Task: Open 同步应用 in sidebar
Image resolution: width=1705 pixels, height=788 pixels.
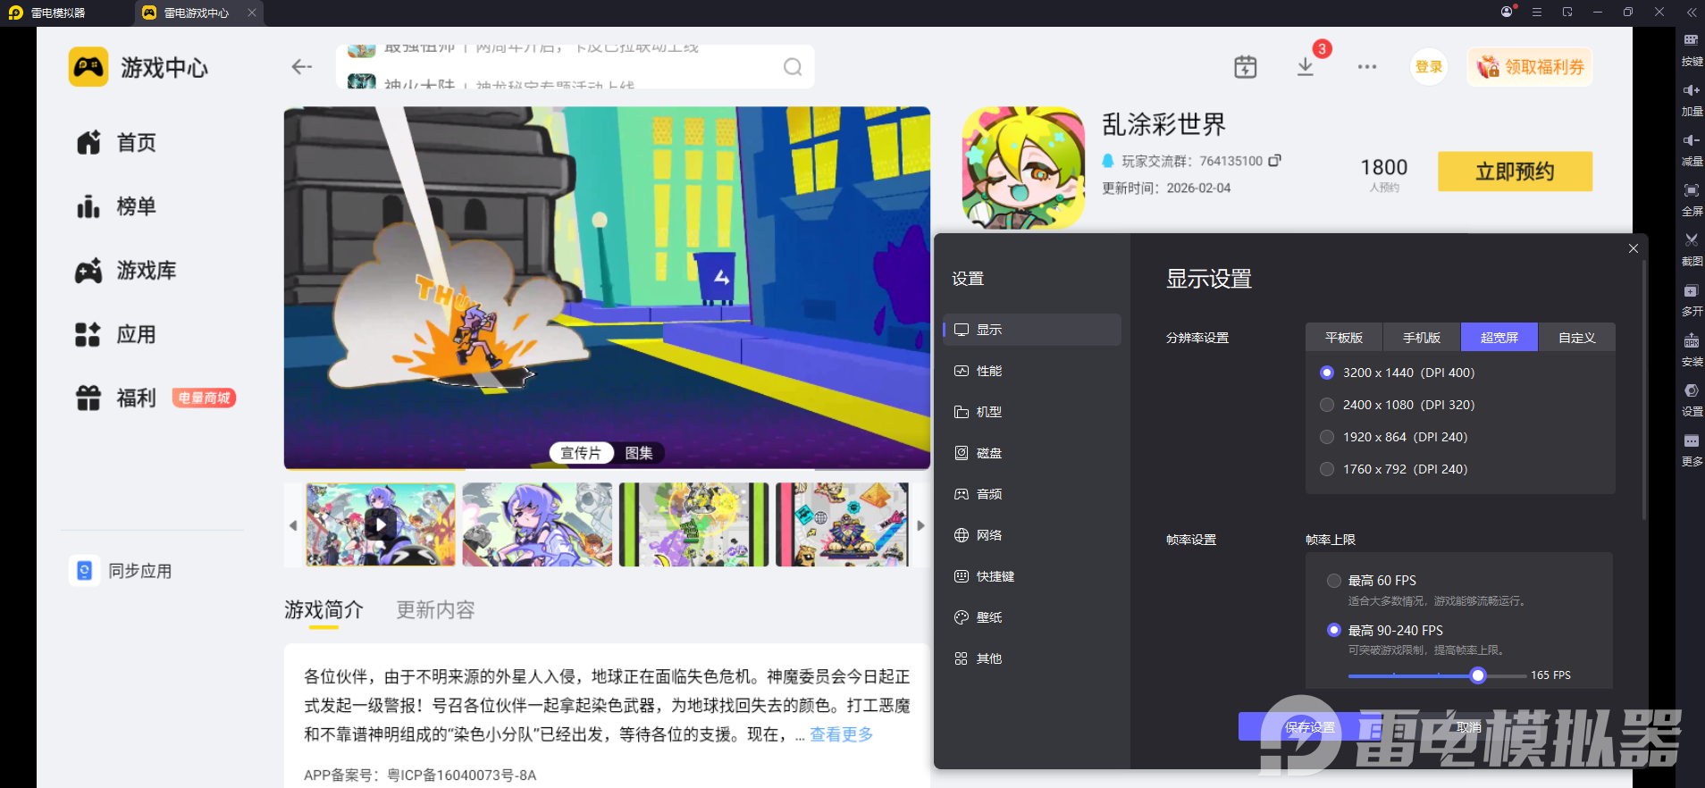Action: tap(122, 571)
